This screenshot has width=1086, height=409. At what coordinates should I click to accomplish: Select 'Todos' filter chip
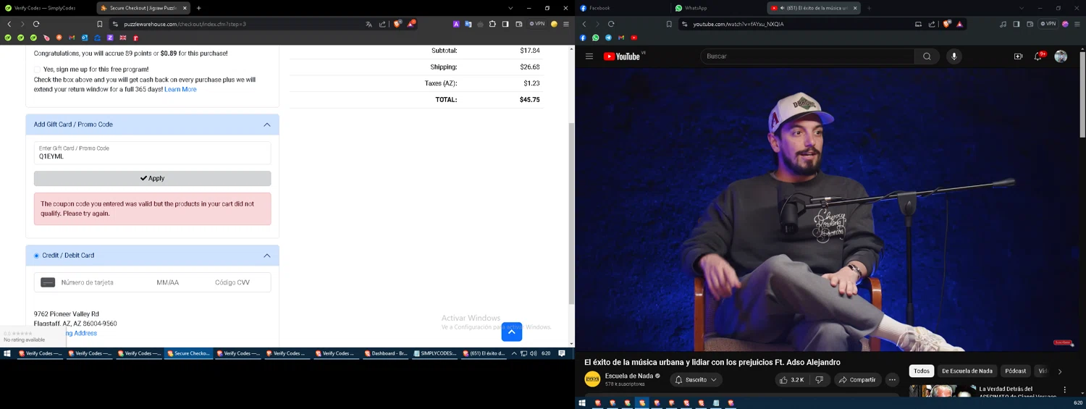[922, 371]
